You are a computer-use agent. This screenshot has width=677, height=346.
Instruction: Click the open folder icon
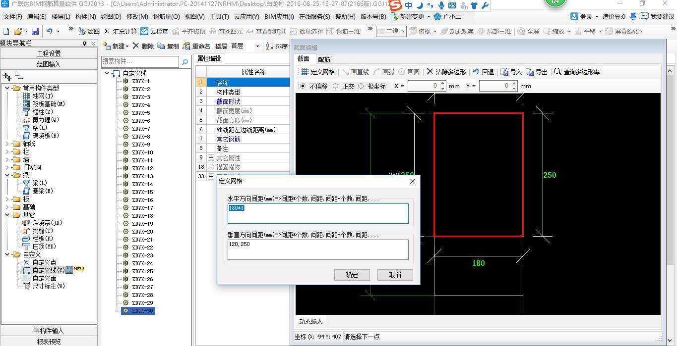tap(17, 31)
